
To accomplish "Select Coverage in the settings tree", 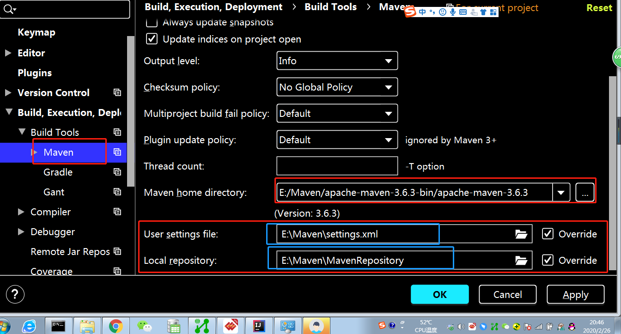I will tap(52, 271).
